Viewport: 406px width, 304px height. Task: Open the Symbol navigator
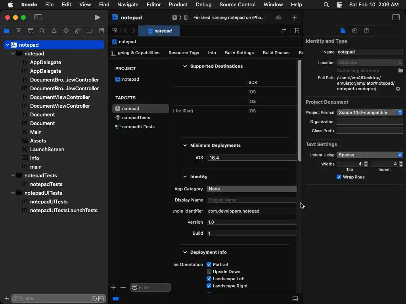click(x=30, y=31)
